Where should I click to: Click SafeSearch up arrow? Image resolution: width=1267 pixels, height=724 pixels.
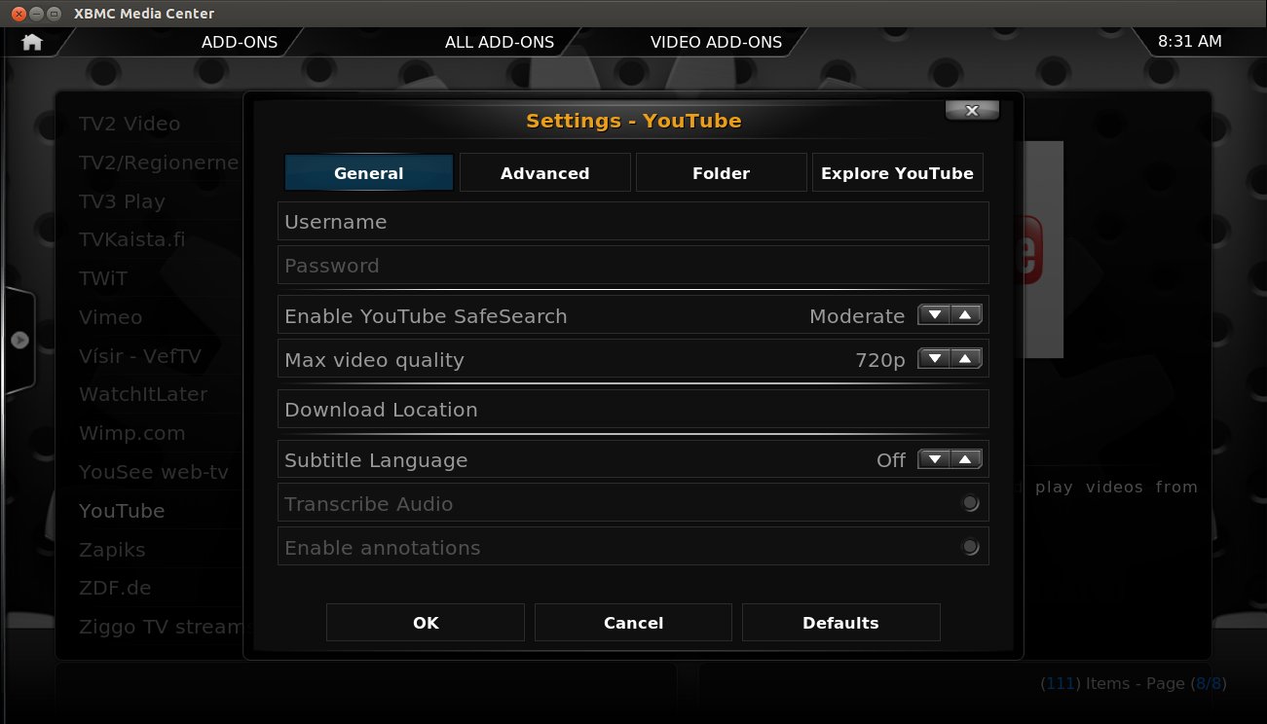[x=965, y=315]
